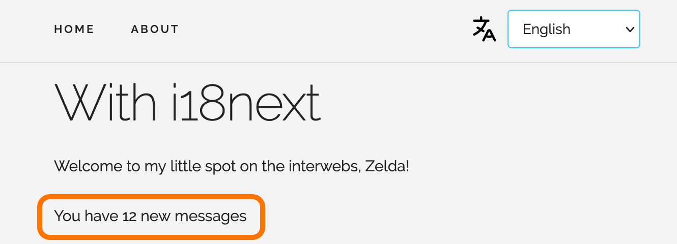Click "i18next" in the large heading

[246, 103]
